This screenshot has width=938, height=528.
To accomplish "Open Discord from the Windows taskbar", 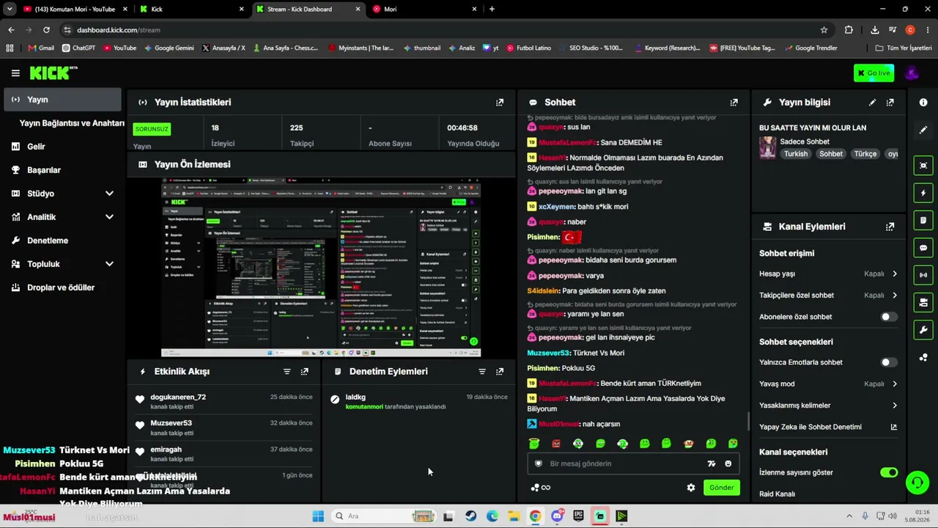I will pyautogui.click(x=557, y=516).
